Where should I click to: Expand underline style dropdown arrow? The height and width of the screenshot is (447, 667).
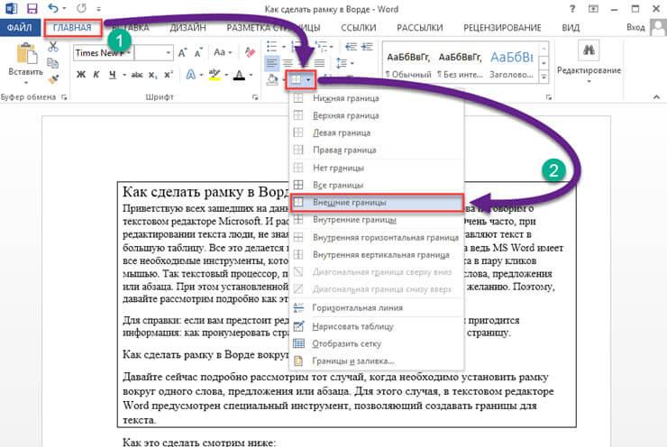coord(124,75)
